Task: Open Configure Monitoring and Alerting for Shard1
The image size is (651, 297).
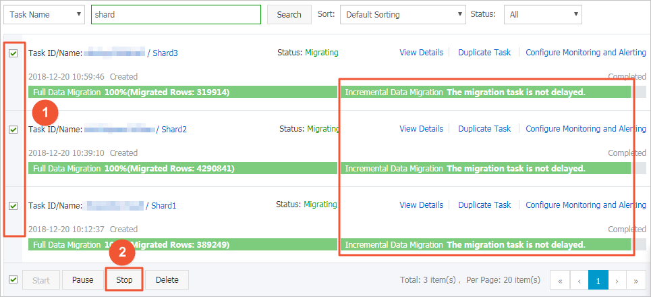Action: click(585, 205)
